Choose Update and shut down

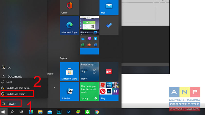[24, 88]
